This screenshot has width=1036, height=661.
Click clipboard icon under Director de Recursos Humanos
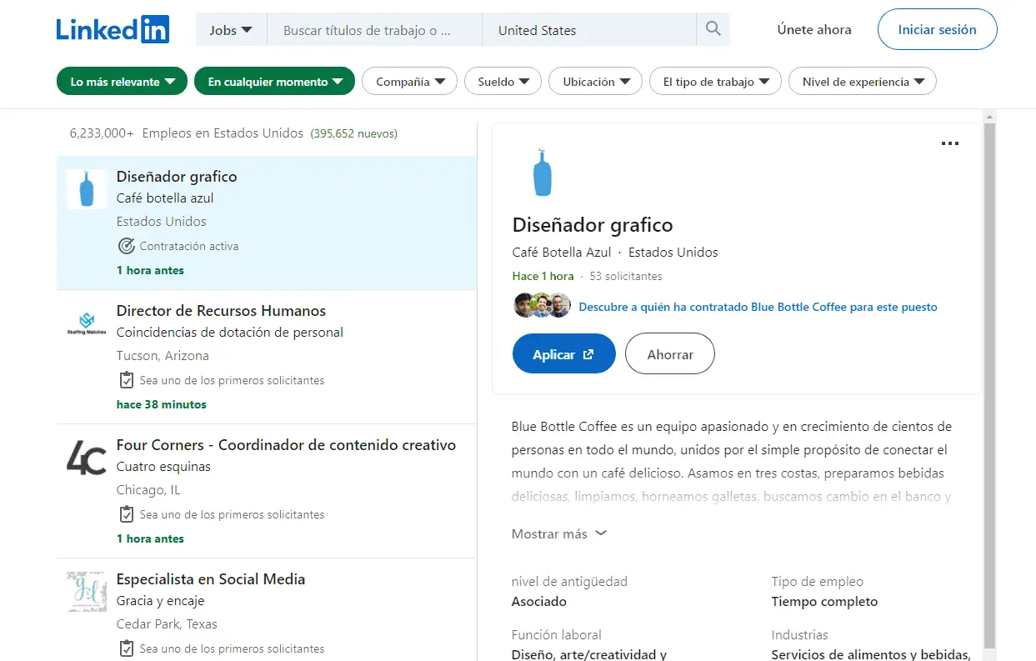coord(126,380)
